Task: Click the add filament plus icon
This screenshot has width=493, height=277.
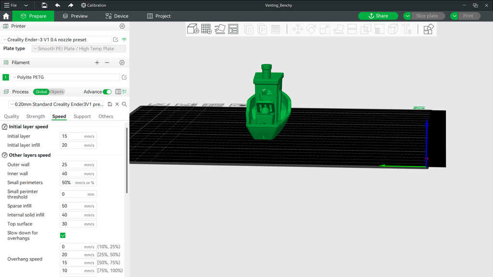Action: click(x=97, y=63)
